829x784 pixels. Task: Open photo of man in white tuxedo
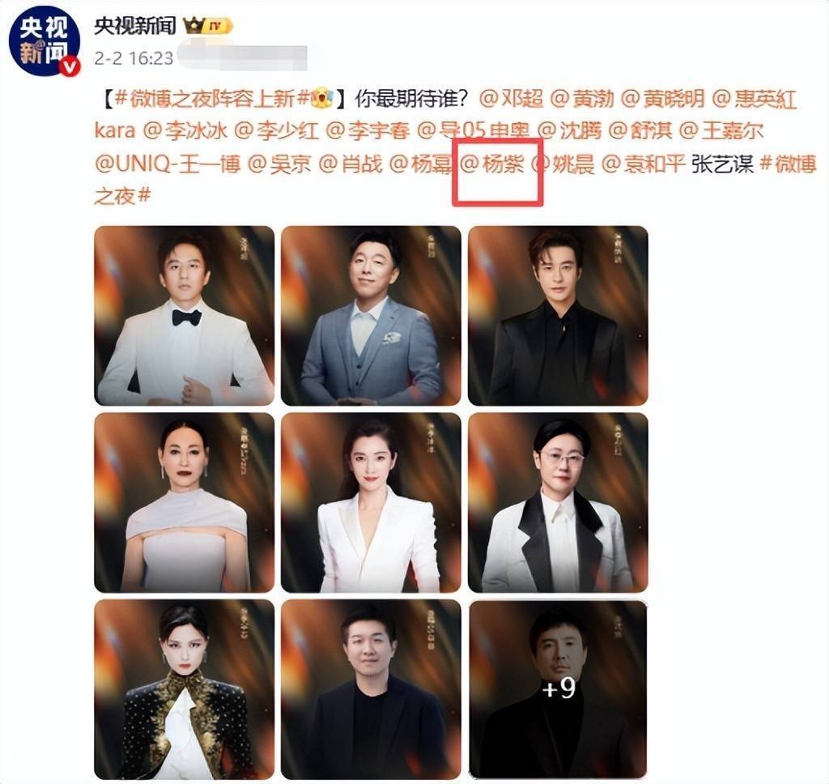point(184,316)
